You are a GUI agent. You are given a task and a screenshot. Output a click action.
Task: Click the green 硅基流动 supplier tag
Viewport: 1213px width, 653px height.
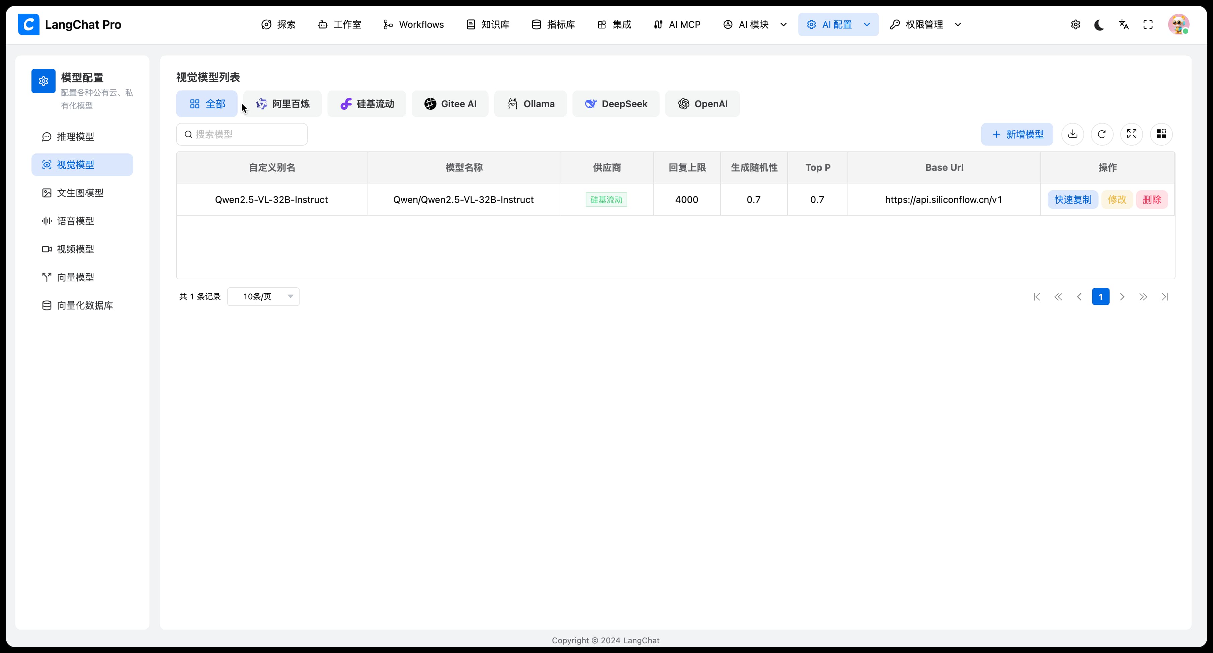coord(606,200)
